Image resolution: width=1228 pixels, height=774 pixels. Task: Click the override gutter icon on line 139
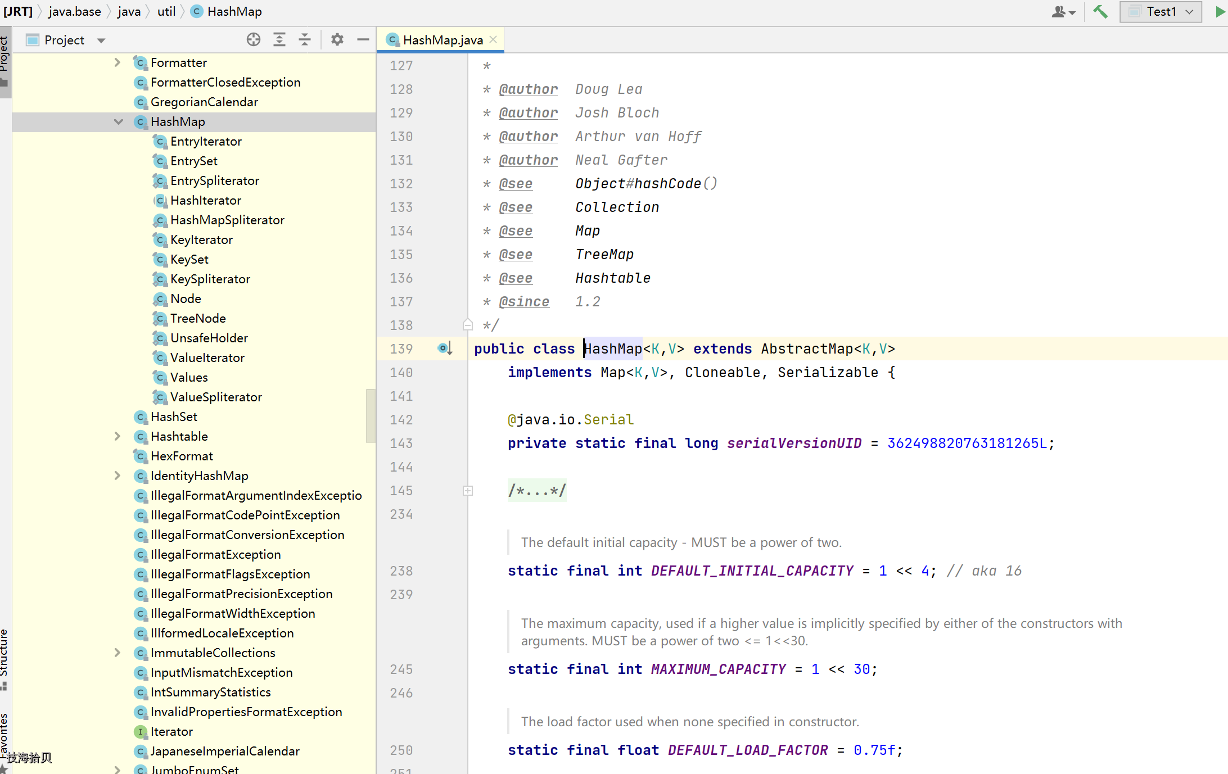tap(445, 348)
